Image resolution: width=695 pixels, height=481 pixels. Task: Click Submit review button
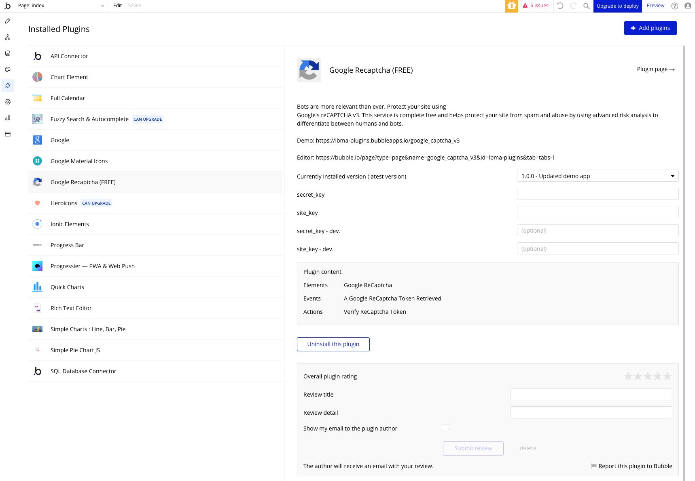point(473,448)
